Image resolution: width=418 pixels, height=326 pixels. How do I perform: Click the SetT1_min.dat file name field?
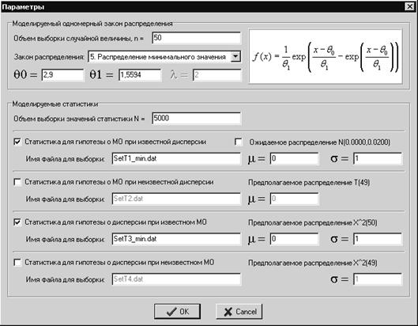pos(176,158)
